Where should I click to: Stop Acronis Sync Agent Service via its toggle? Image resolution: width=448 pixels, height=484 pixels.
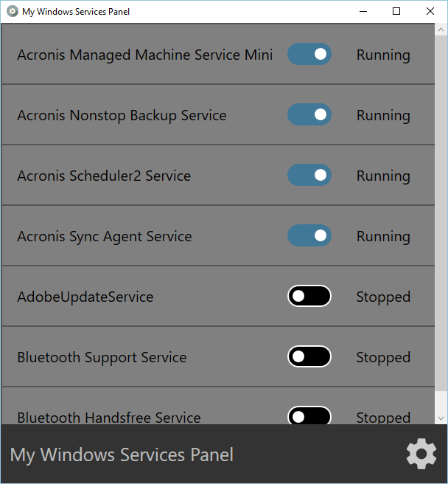point(309,235)
